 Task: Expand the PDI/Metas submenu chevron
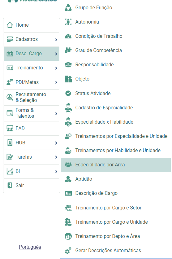(56, 82)
